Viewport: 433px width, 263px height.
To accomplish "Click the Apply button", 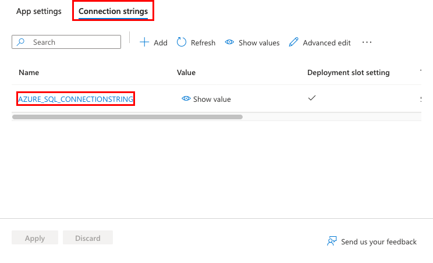I will 35,238.
